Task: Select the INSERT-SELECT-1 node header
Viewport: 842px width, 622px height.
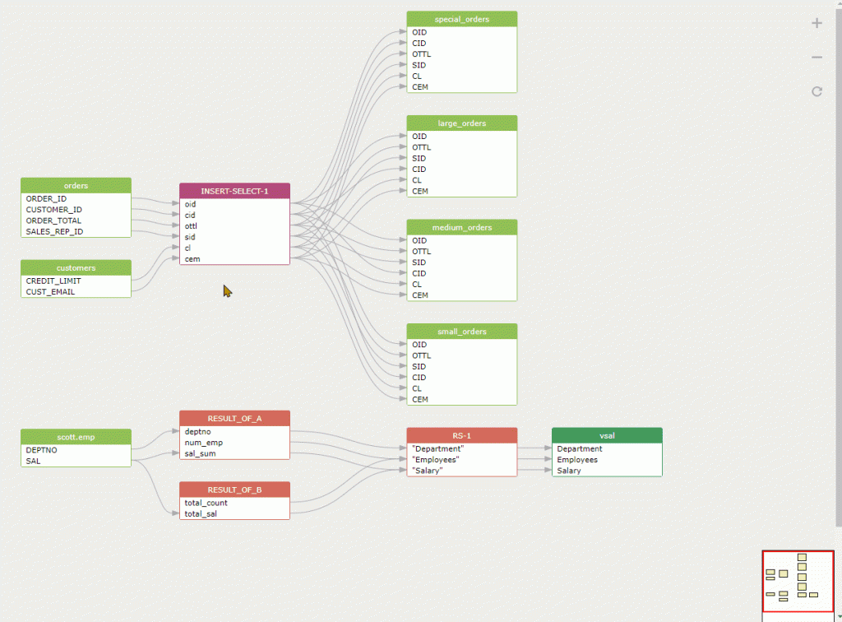Action: click(x=234, y=191)
